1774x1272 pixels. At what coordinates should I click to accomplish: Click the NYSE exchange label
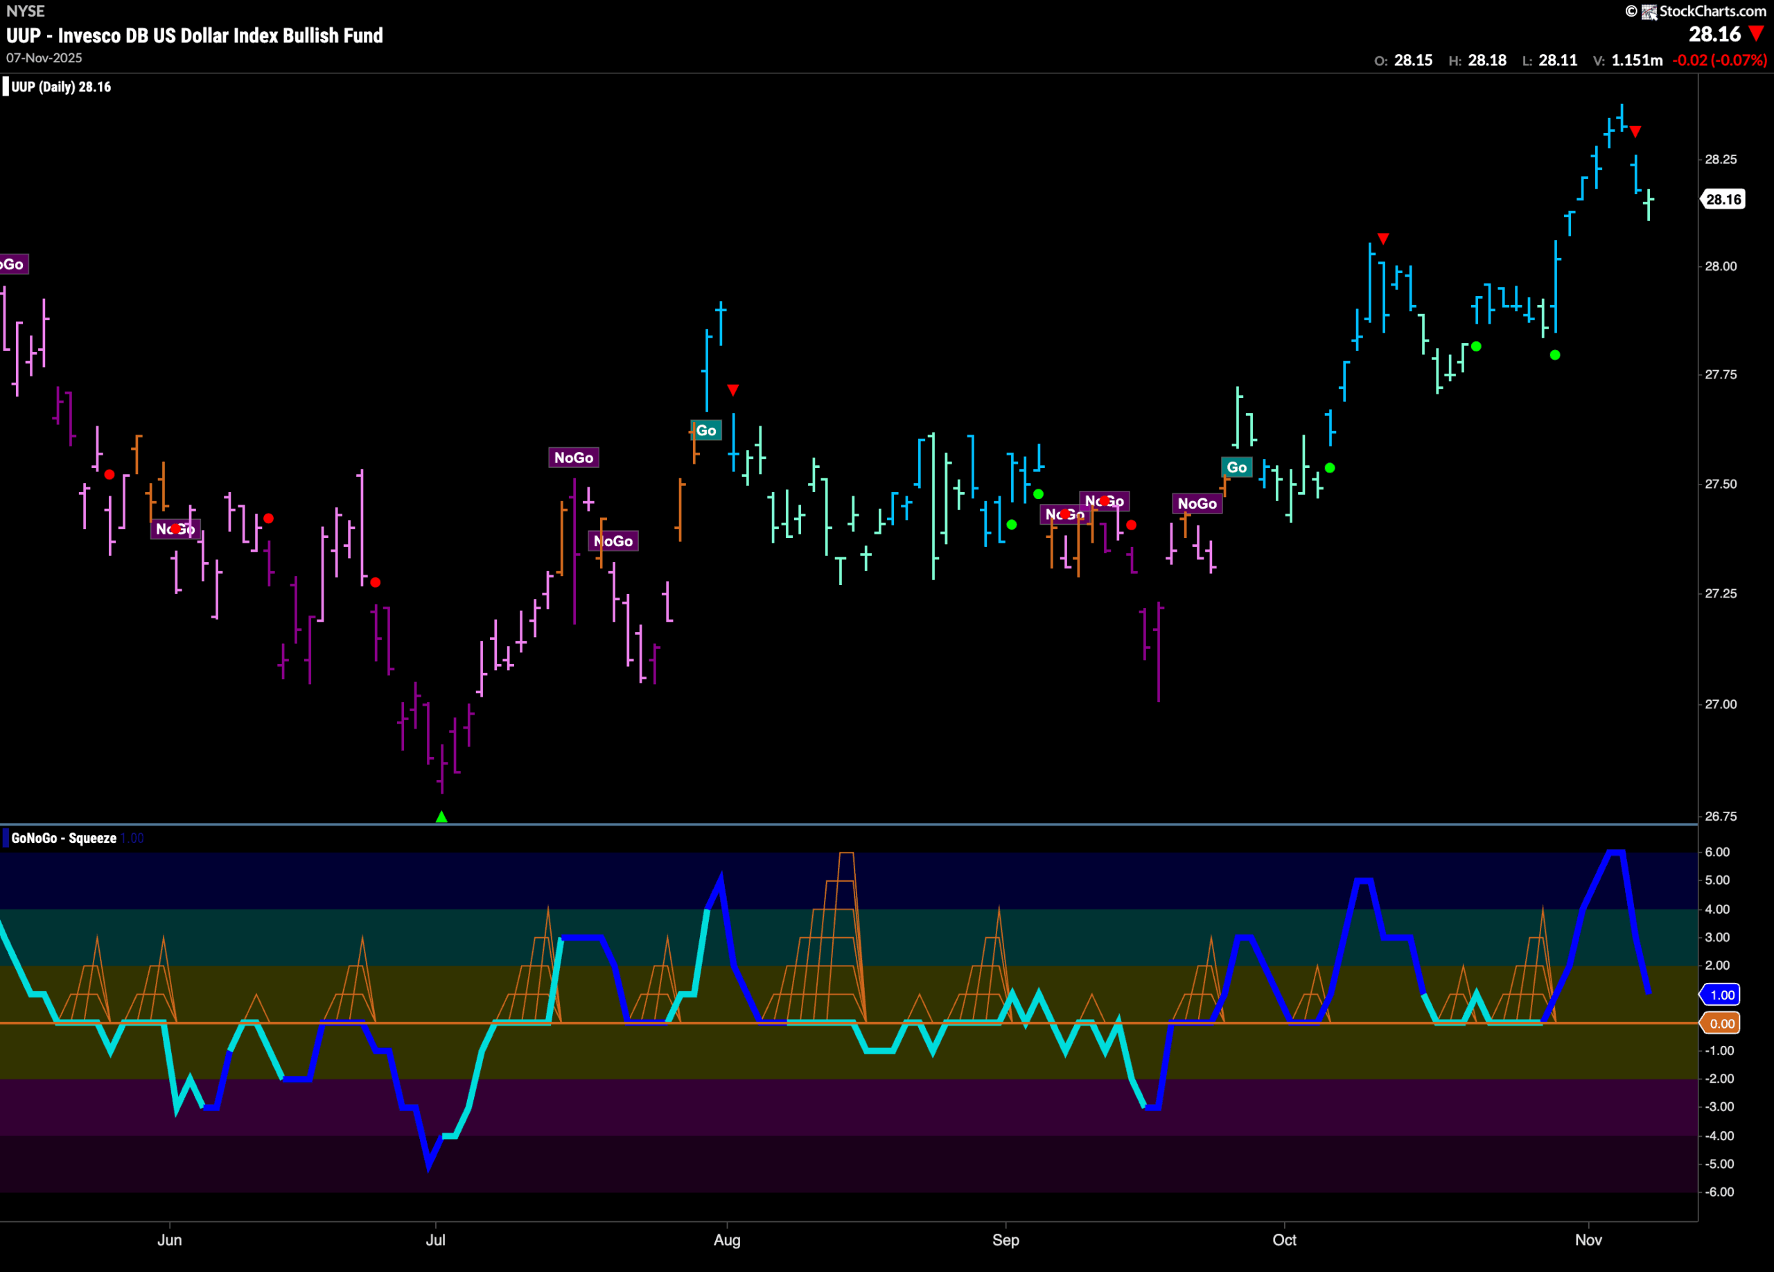[x=26, y=11]
